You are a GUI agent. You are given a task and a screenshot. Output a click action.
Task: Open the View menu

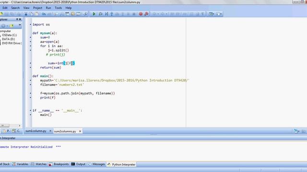pos(26,8)
